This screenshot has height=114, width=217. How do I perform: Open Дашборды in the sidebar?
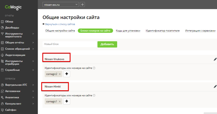point(12,28)
